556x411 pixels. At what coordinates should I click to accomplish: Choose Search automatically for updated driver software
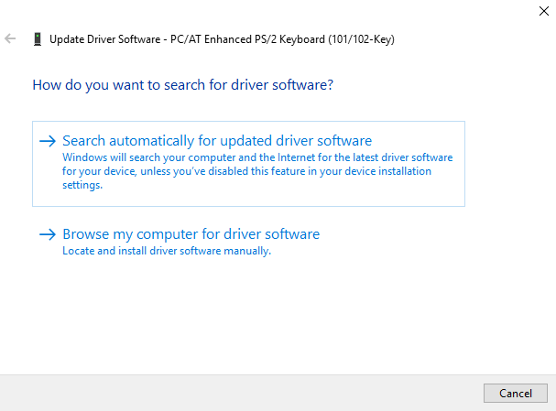click(x=217, y=141)
